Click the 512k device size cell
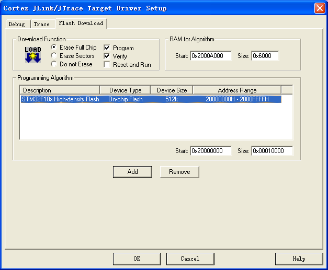 172,99
